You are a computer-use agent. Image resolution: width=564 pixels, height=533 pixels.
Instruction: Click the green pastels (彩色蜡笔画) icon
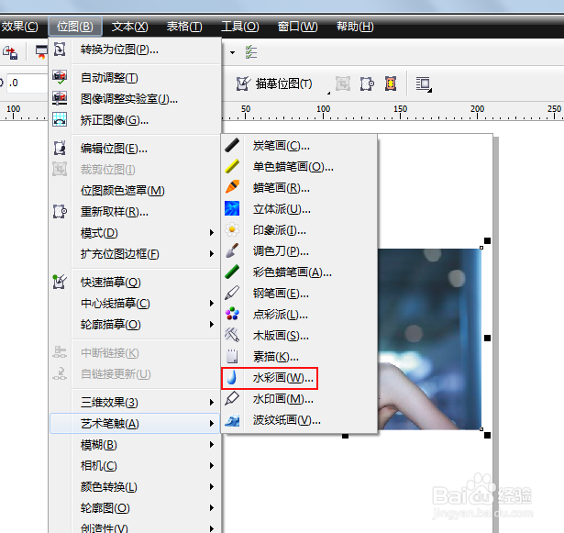pyautogui.click(x=232, y=272)
